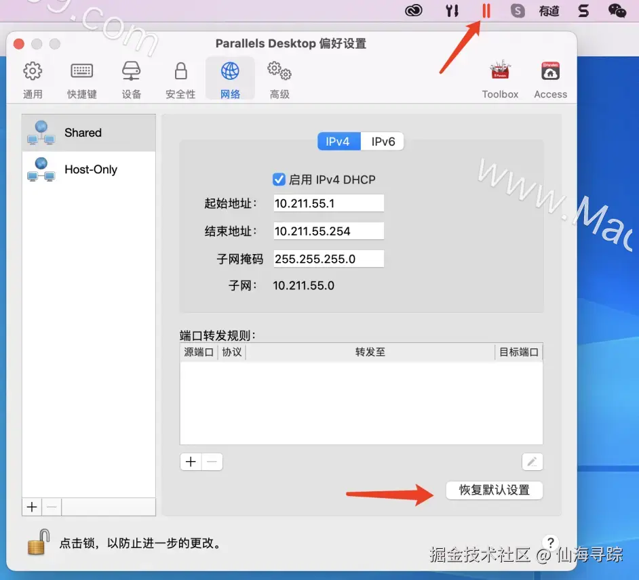639x580 pixels.
Task: Remove selected network with sidebar minus button
Action: (52, 507)
